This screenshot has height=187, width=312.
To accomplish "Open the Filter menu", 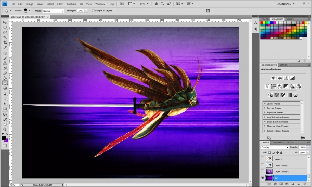I will coord(60,4).
